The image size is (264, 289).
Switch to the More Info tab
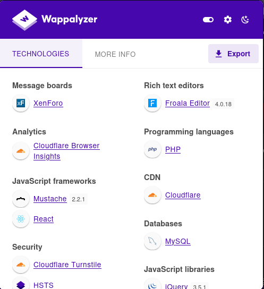[x=115, y=54]
